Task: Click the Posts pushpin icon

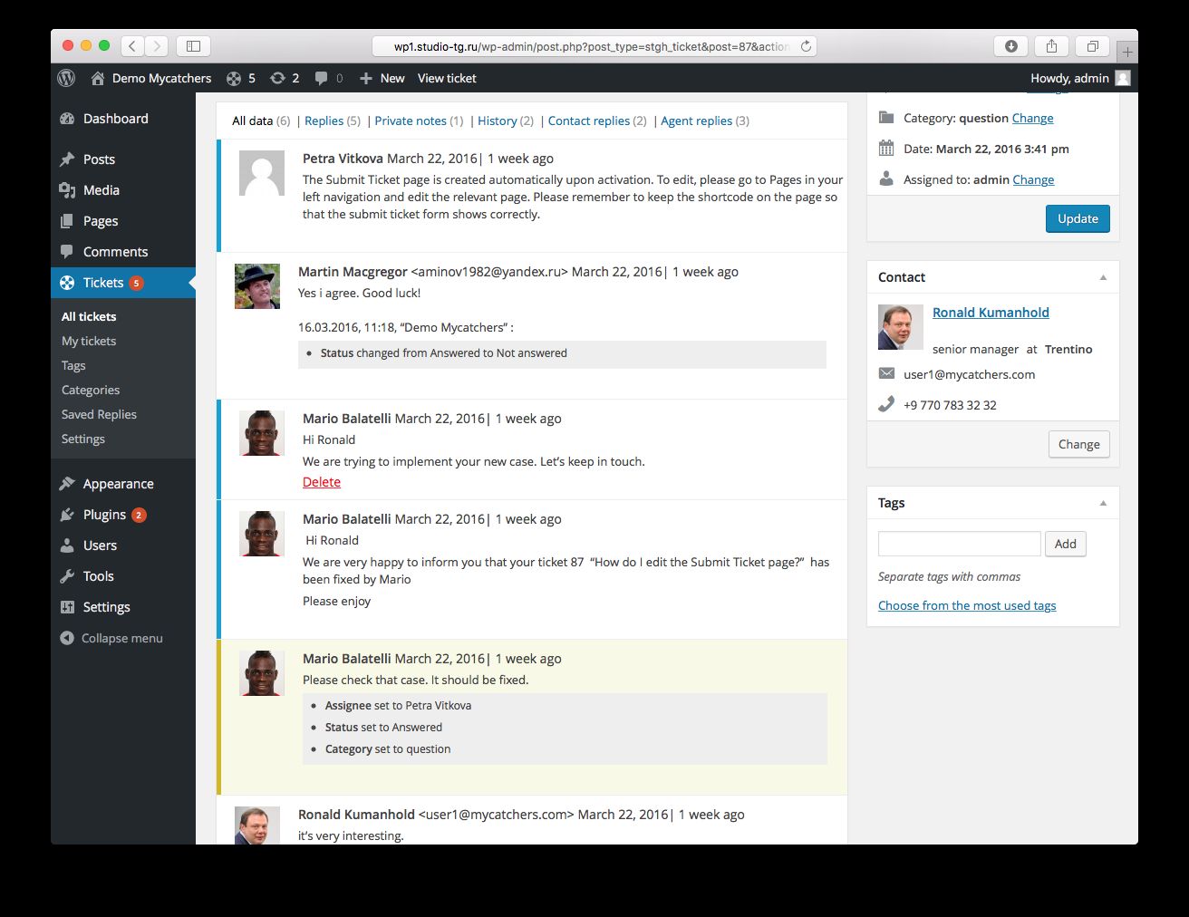Action: pyautogui.click(x=67, y=159)
